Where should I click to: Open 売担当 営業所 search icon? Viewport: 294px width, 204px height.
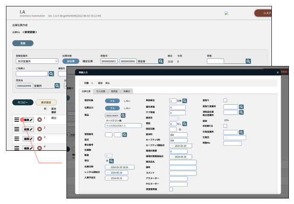[57, 86]
